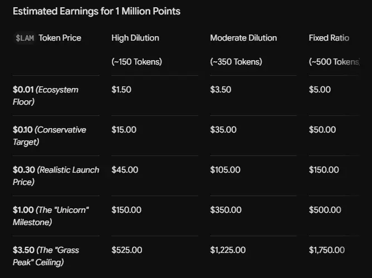
Task: Select the Moderate Dilution column header
Action: [243, 38]
